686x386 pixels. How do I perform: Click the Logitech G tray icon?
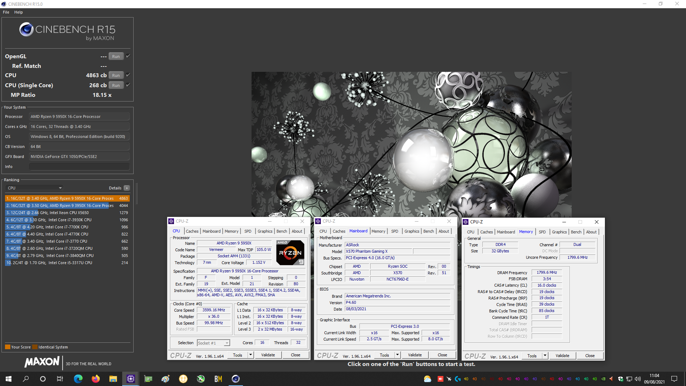click(458, 379)
